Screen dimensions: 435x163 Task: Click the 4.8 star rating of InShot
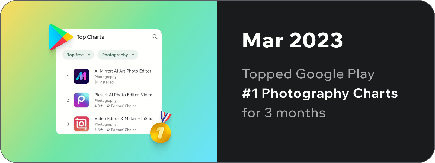coord(98,130)
